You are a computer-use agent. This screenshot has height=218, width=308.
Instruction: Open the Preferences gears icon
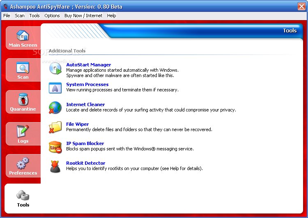point(23,163)
